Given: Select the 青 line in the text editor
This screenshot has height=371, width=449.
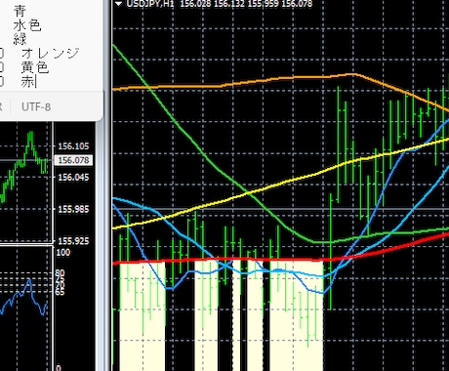Looking at the screenshot, I should click(x=20, y=11).
